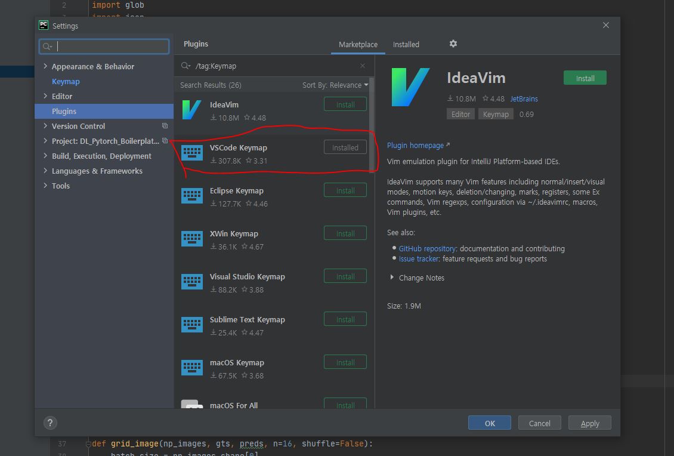Expand Appearance & Behavior settings
Viewport: 674px width, 456px height.
[x=45, y=66]
